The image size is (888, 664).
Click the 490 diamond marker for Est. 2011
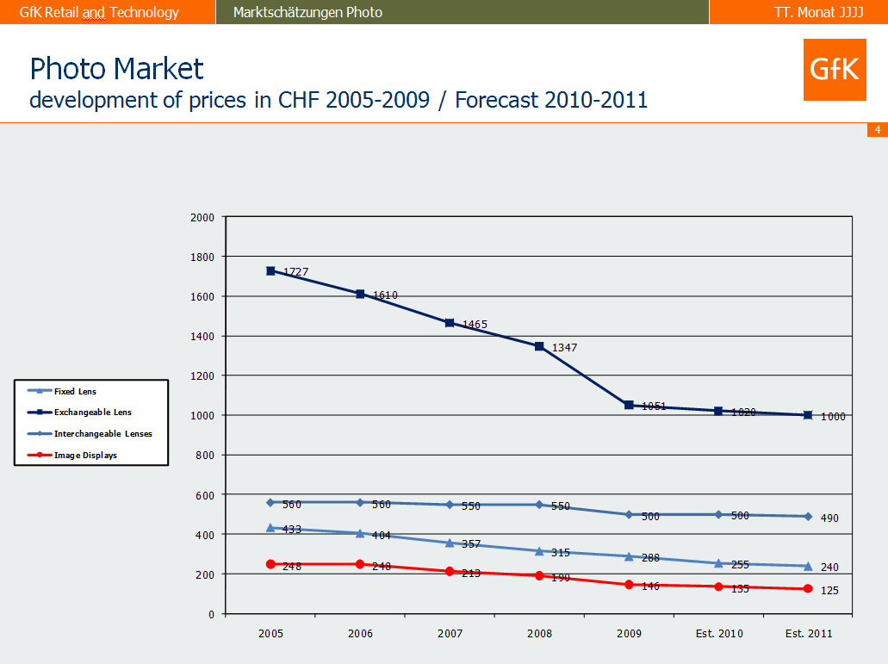click(808, 517)
